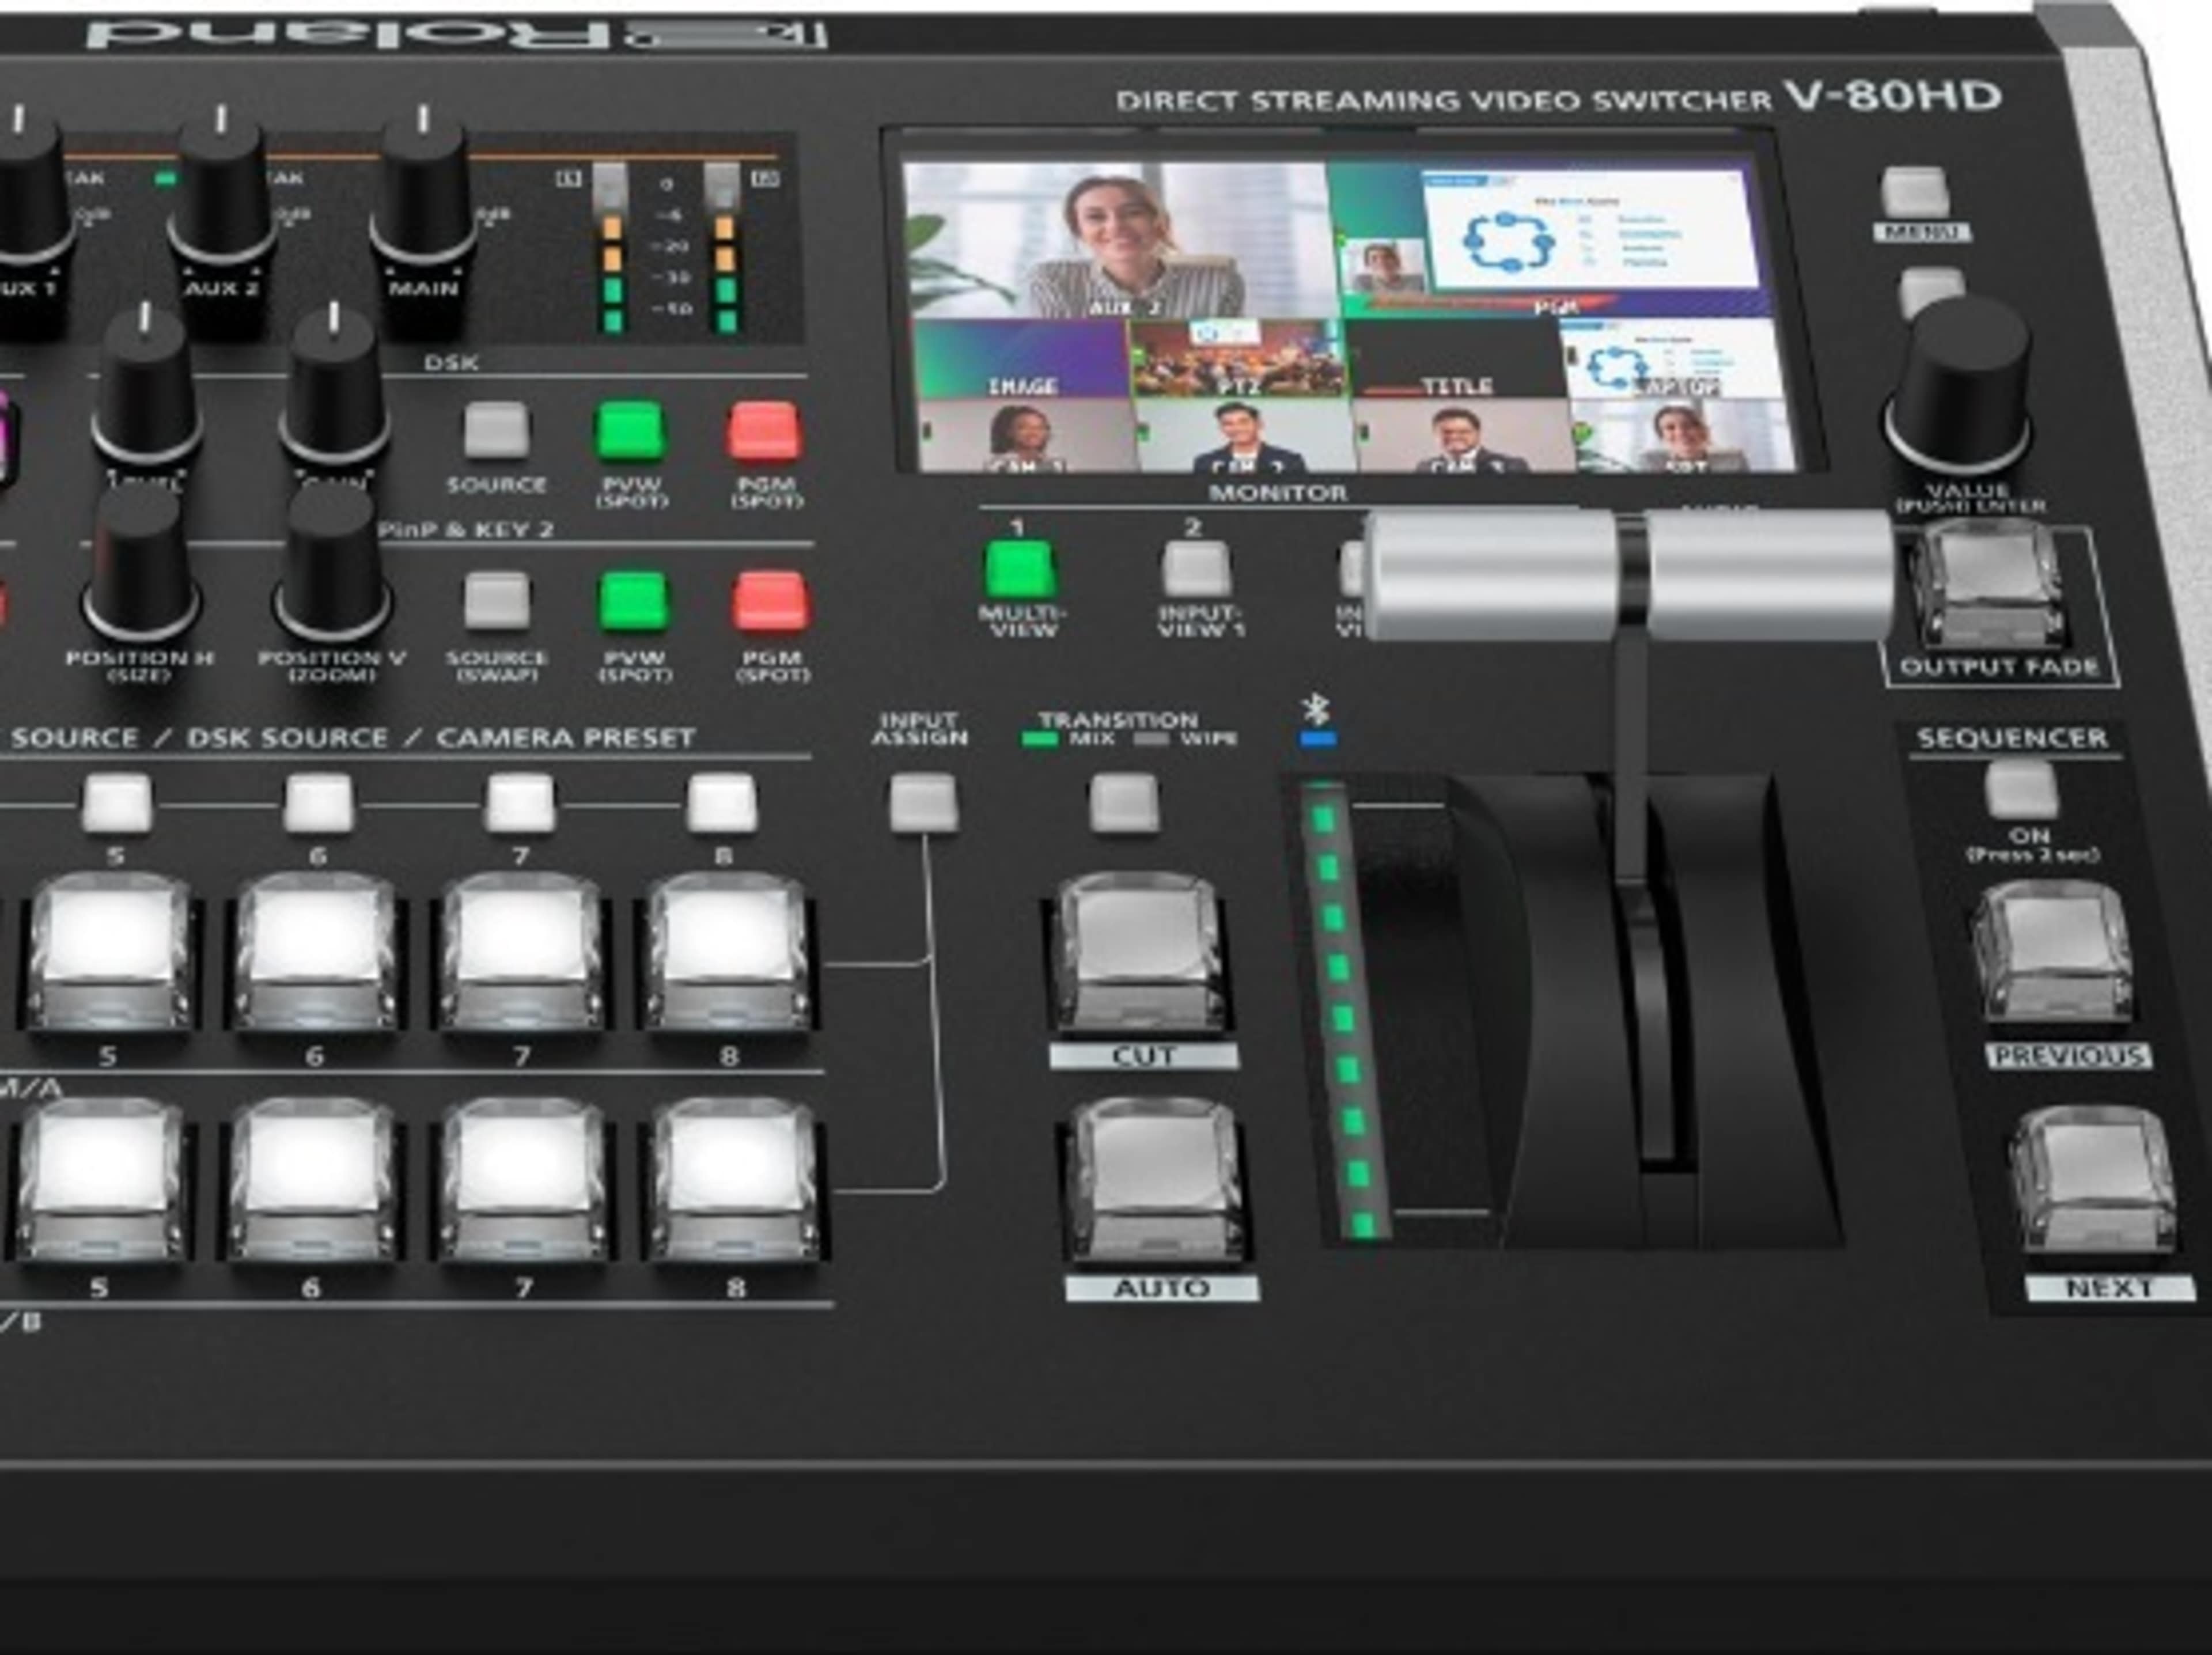Click the Bluetooth indicator light
The height and width of the screenshot is (1655, 2212).
(1318, 740)
